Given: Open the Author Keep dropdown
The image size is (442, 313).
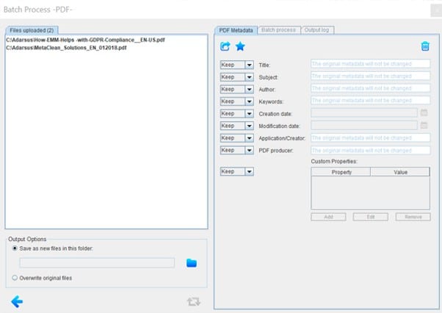Looking at the screenshot, I should [x=249, y=89].
